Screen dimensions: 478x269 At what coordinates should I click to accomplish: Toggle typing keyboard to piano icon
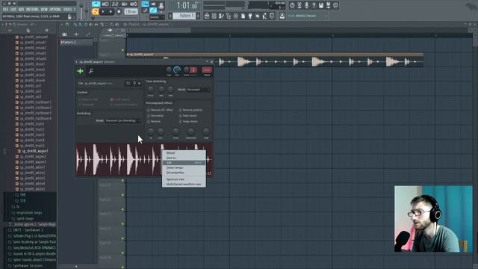coord(145,4)
